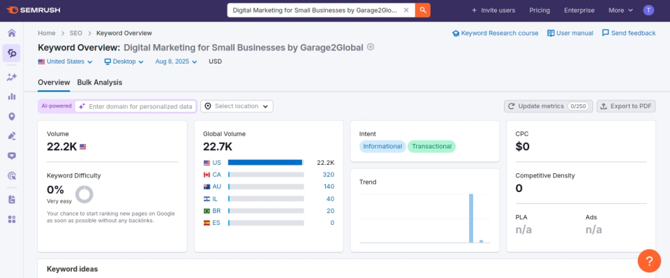670x278 pixels.
Task: Click the orange help question mark button
Action: point(649,261)
